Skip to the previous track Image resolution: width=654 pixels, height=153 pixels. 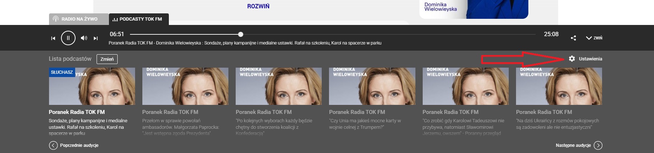53,38
